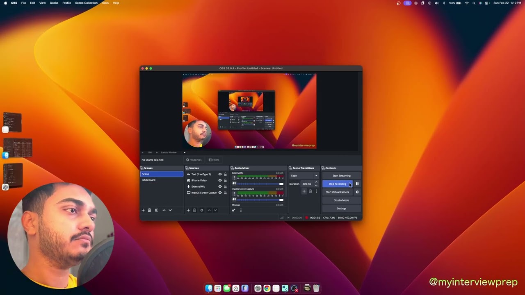
Task: Move source up arrow in Sources dock
Action: pos(209,210)
